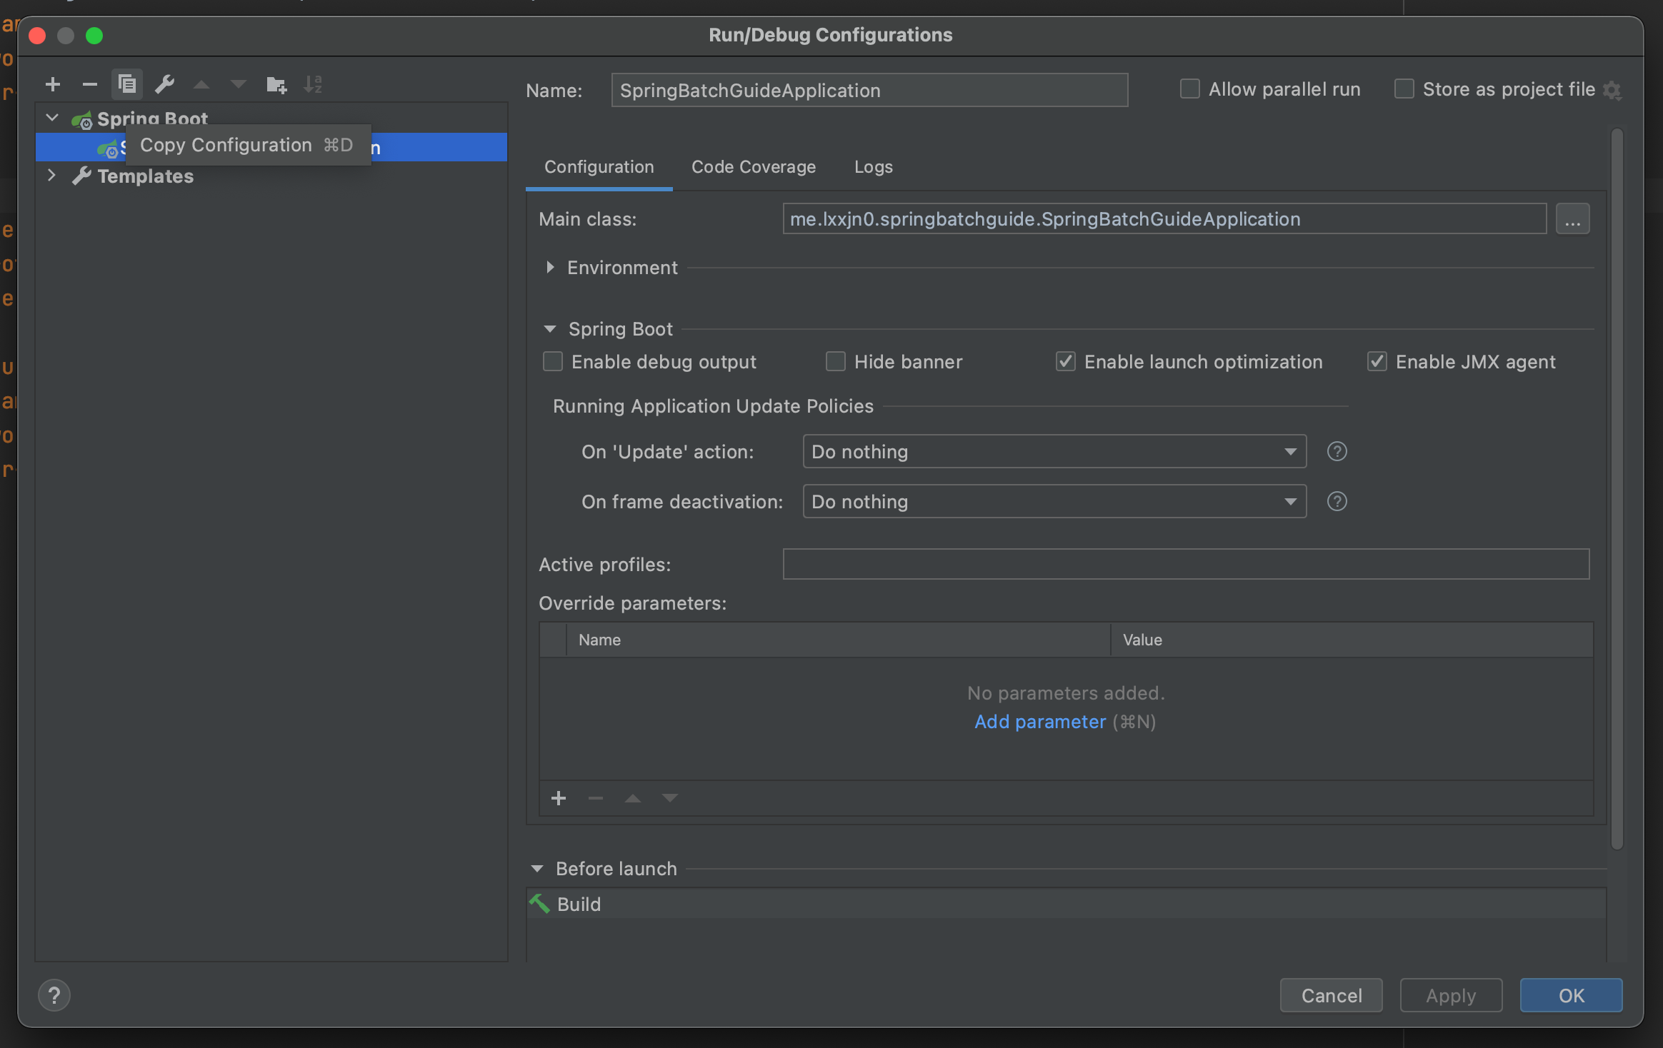Collapse the Spring Boot tree node
1663x1048 pixels.
(x=52, y=118)
